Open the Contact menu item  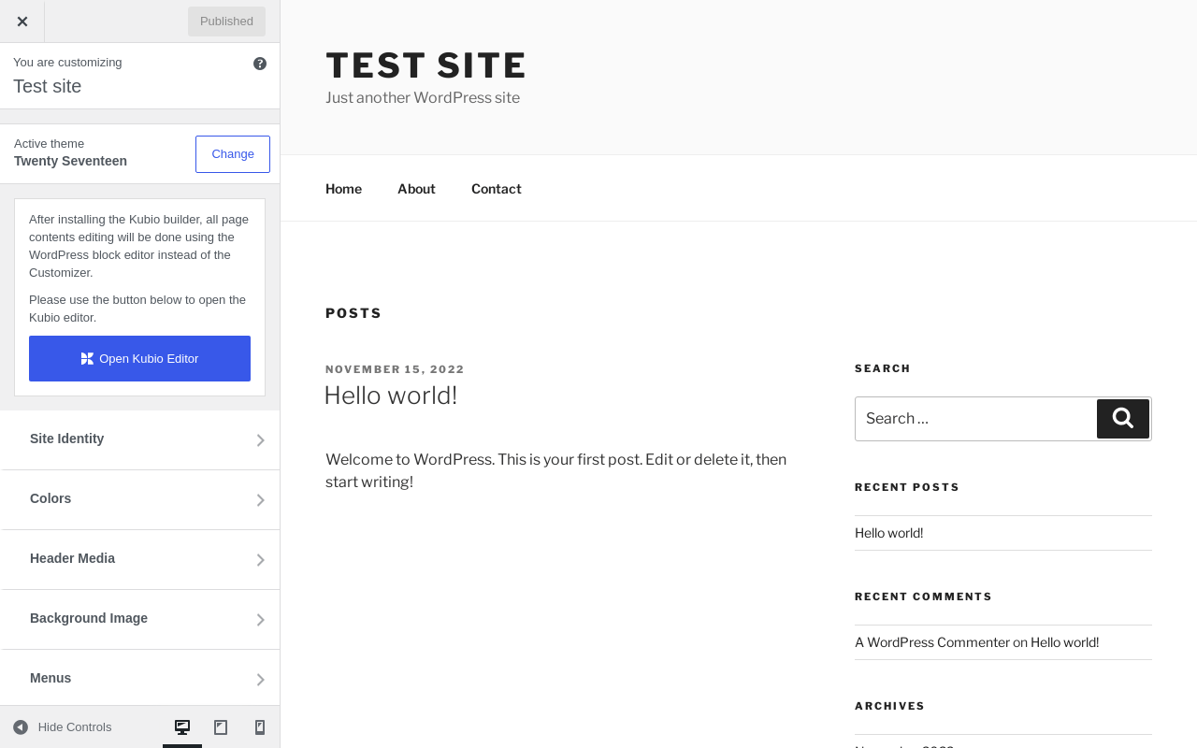[x=496, y=189]
